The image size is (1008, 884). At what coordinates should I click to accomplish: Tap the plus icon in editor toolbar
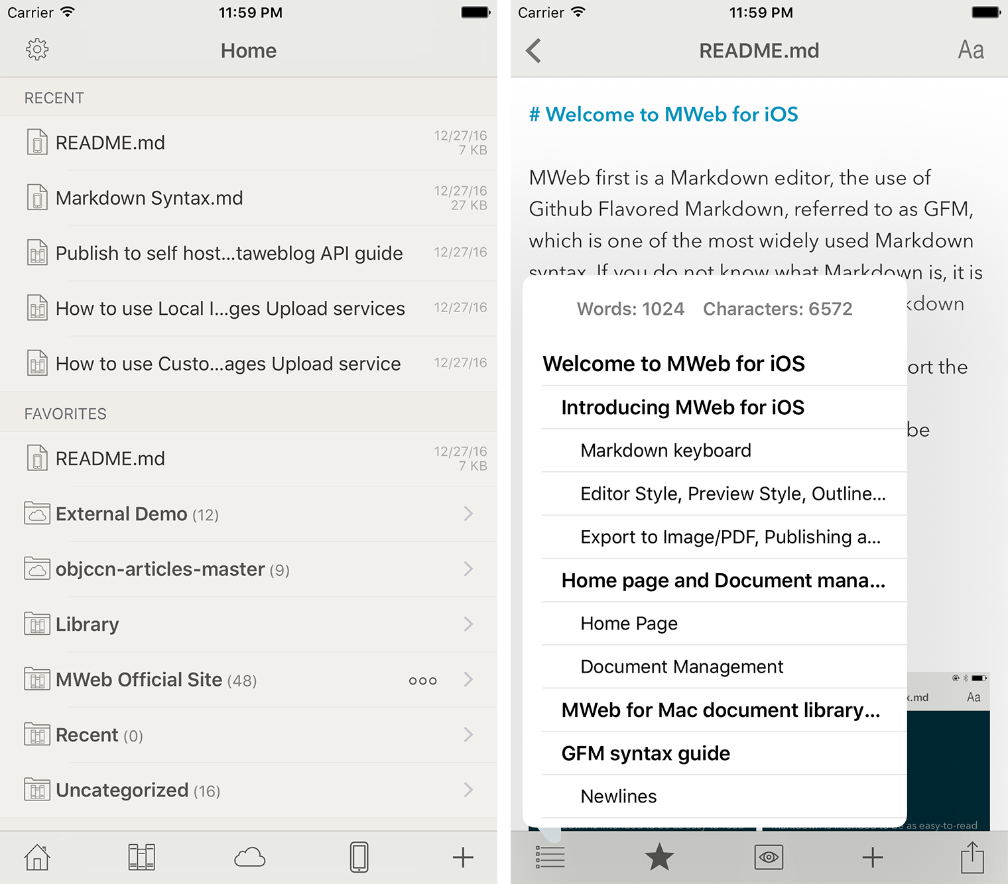point(873,857)
